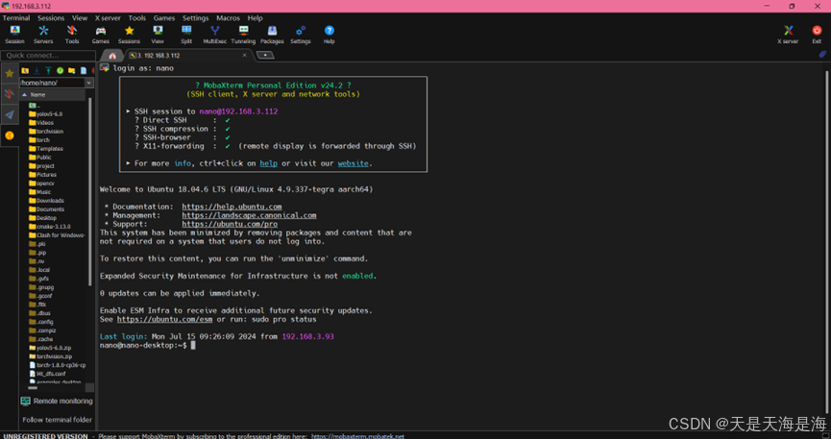Open the Help menu
This screenshot has height=439, width=831.
pos(255,18)
